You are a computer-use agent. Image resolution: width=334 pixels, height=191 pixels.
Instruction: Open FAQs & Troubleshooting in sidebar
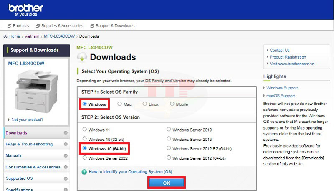(x=37, y=144)
